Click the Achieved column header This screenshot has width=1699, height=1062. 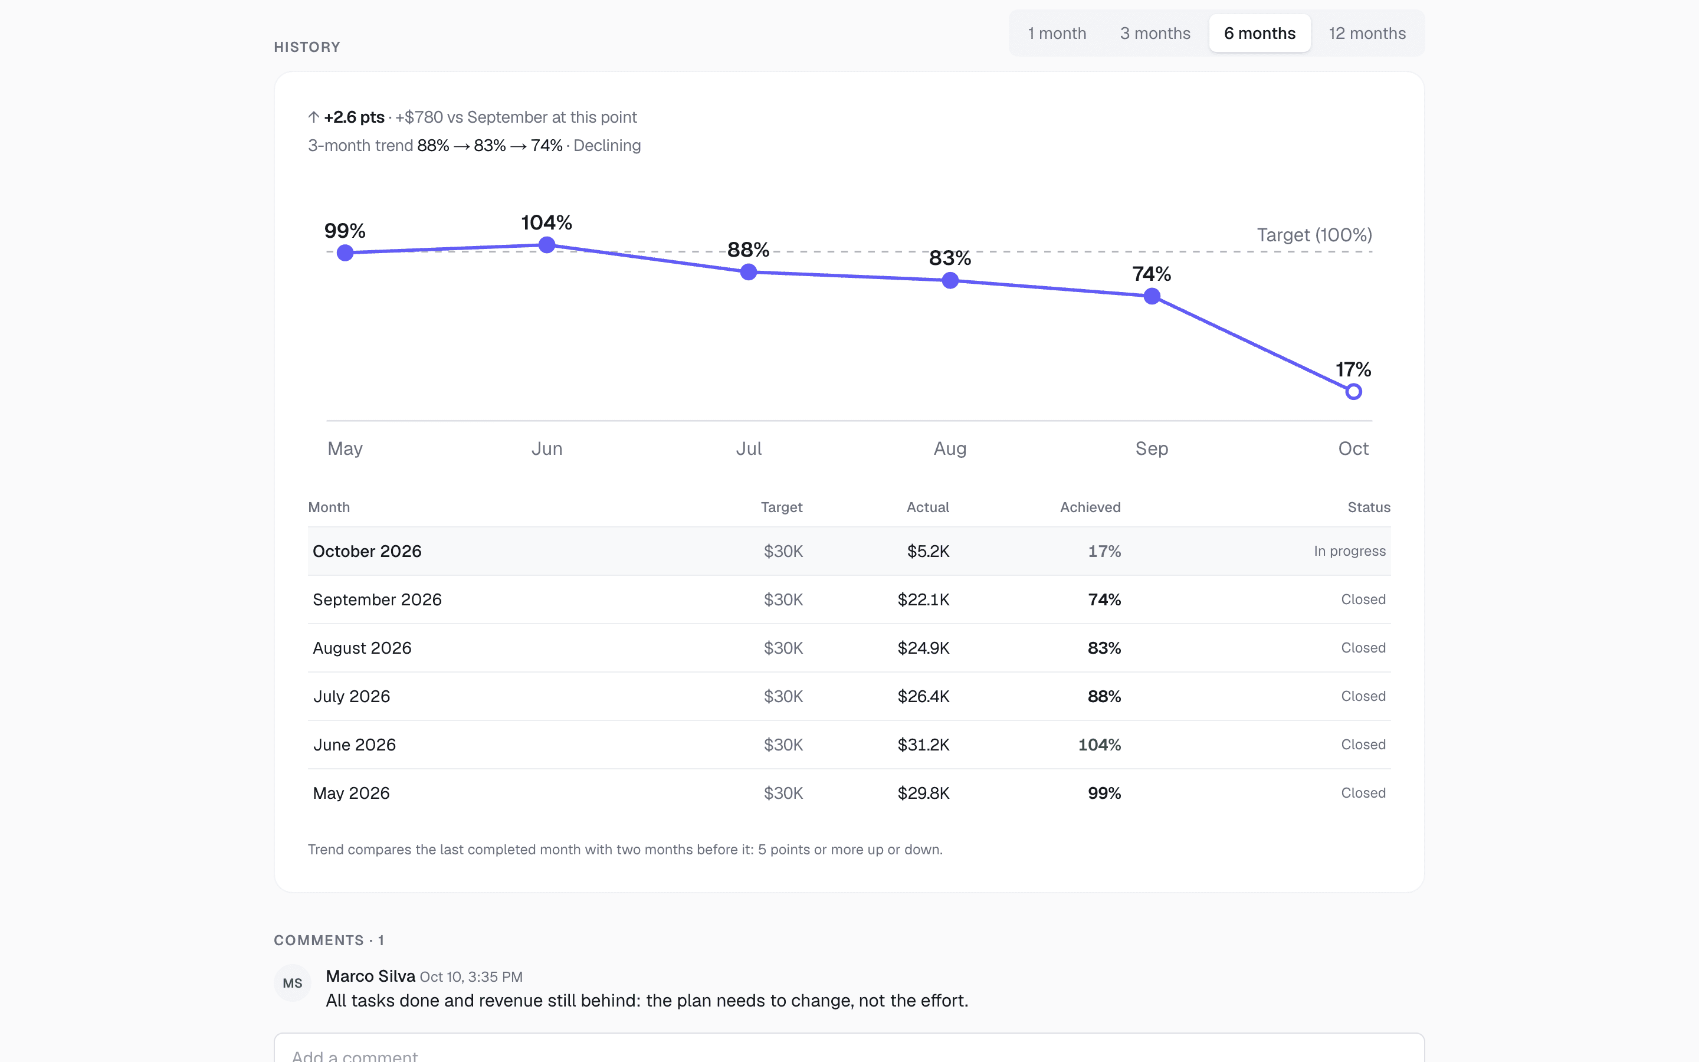tap(1090, 507)
